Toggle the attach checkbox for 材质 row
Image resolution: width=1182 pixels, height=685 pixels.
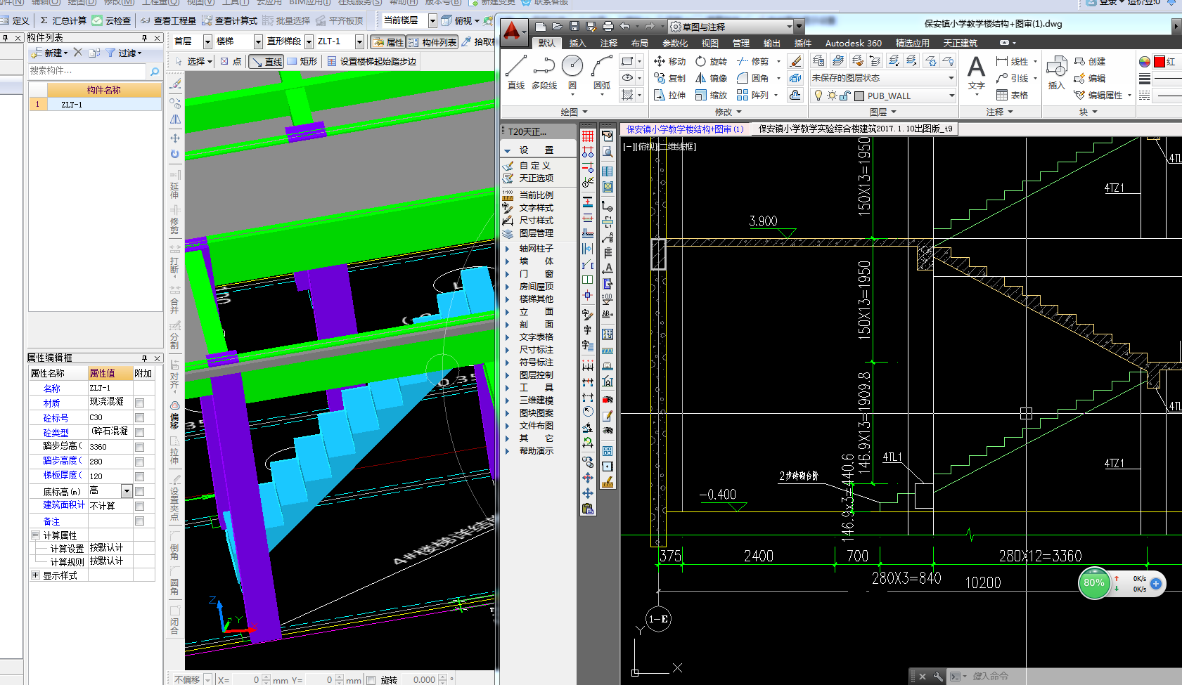coord(139,403)
